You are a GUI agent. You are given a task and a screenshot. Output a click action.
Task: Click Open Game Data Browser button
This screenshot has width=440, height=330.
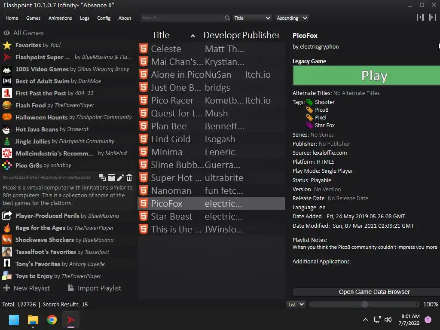click(366, 292)
